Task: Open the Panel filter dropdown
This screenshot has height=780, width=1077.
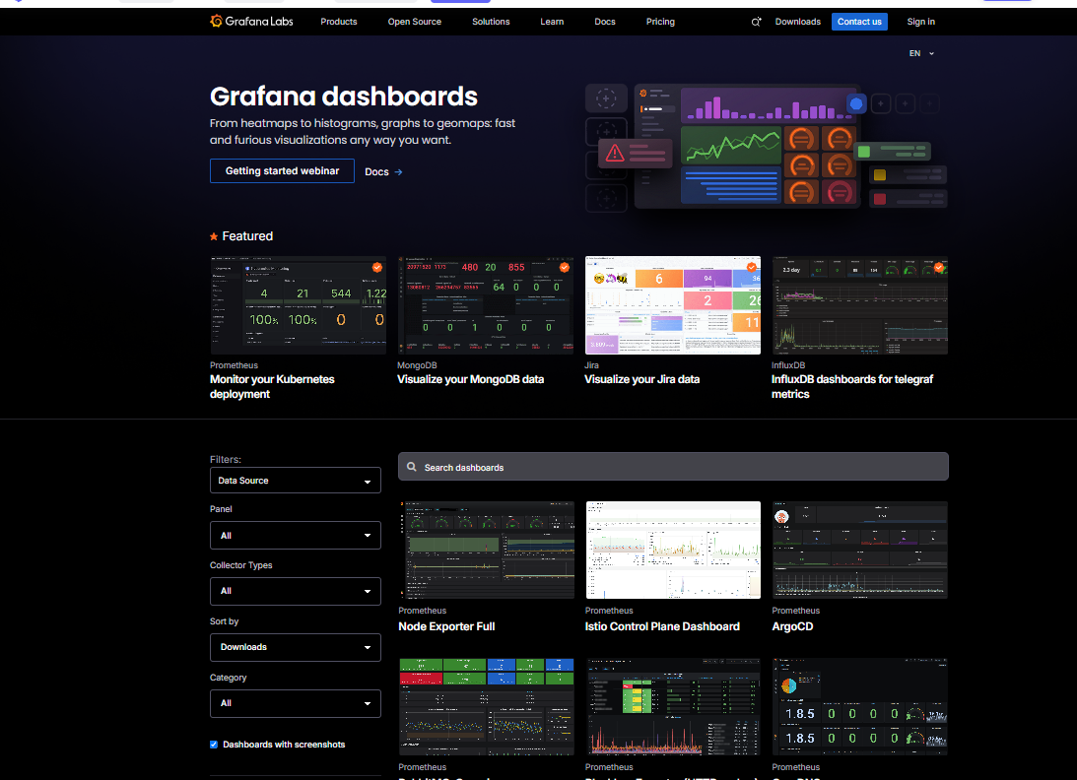Action: click(x=296, y=536)
